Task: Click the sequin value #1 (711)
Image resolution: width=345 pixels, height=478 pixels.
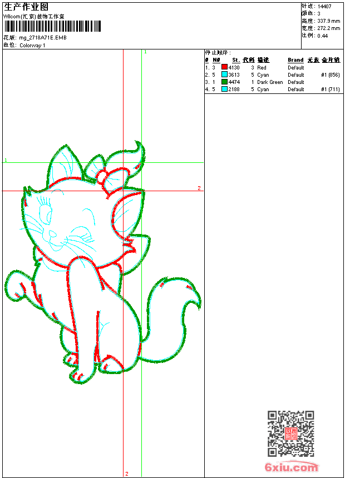Action: [331, 89]
